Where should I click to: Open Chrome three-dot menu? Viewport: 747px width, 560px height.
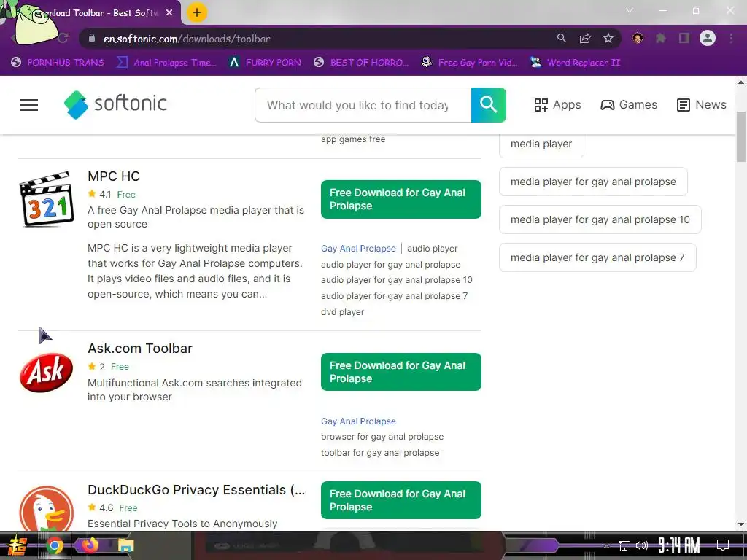point(731,38)
